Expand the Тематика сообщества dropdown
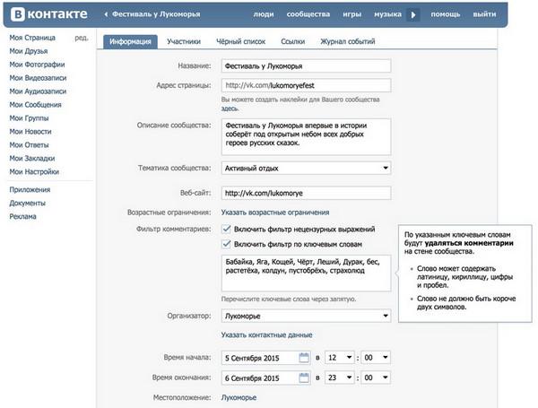This screenshot has height=408, width=538. tap(305, 168)
